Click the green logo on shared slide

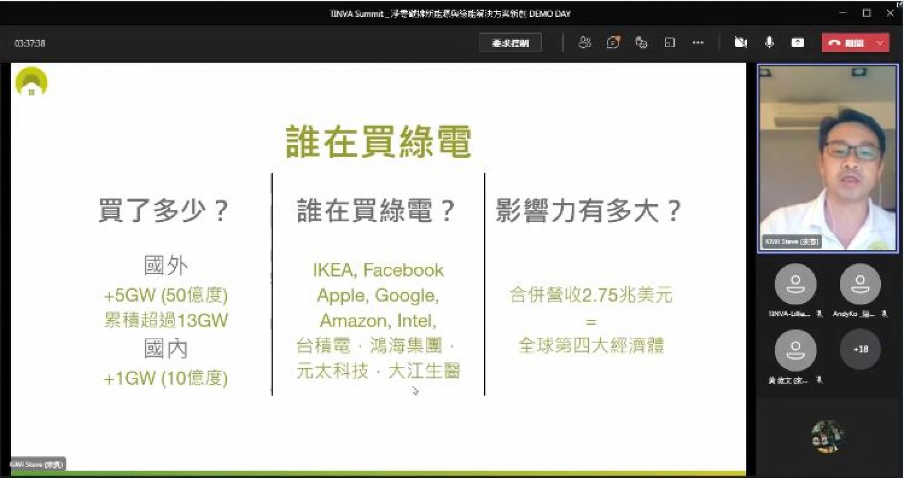tap(32, 82)
